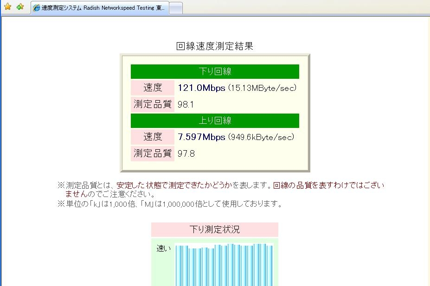This screenshot has height=286, width=430.
Task: Click the Add to Favorites icon
Action: 20,6
